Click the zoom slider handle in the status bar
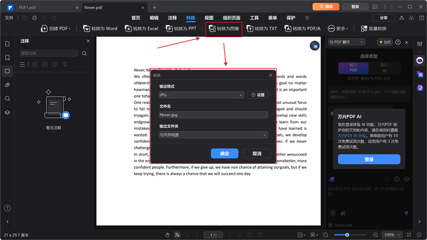Image resolution: width=427 pixels, height=240 pixels. pos(347,235)
